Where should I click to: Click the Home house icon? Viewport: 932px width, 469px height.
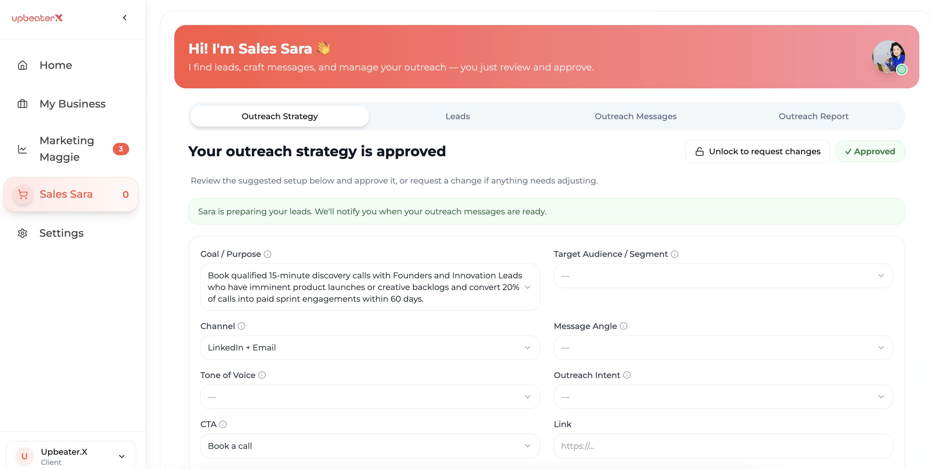point(22,65)
